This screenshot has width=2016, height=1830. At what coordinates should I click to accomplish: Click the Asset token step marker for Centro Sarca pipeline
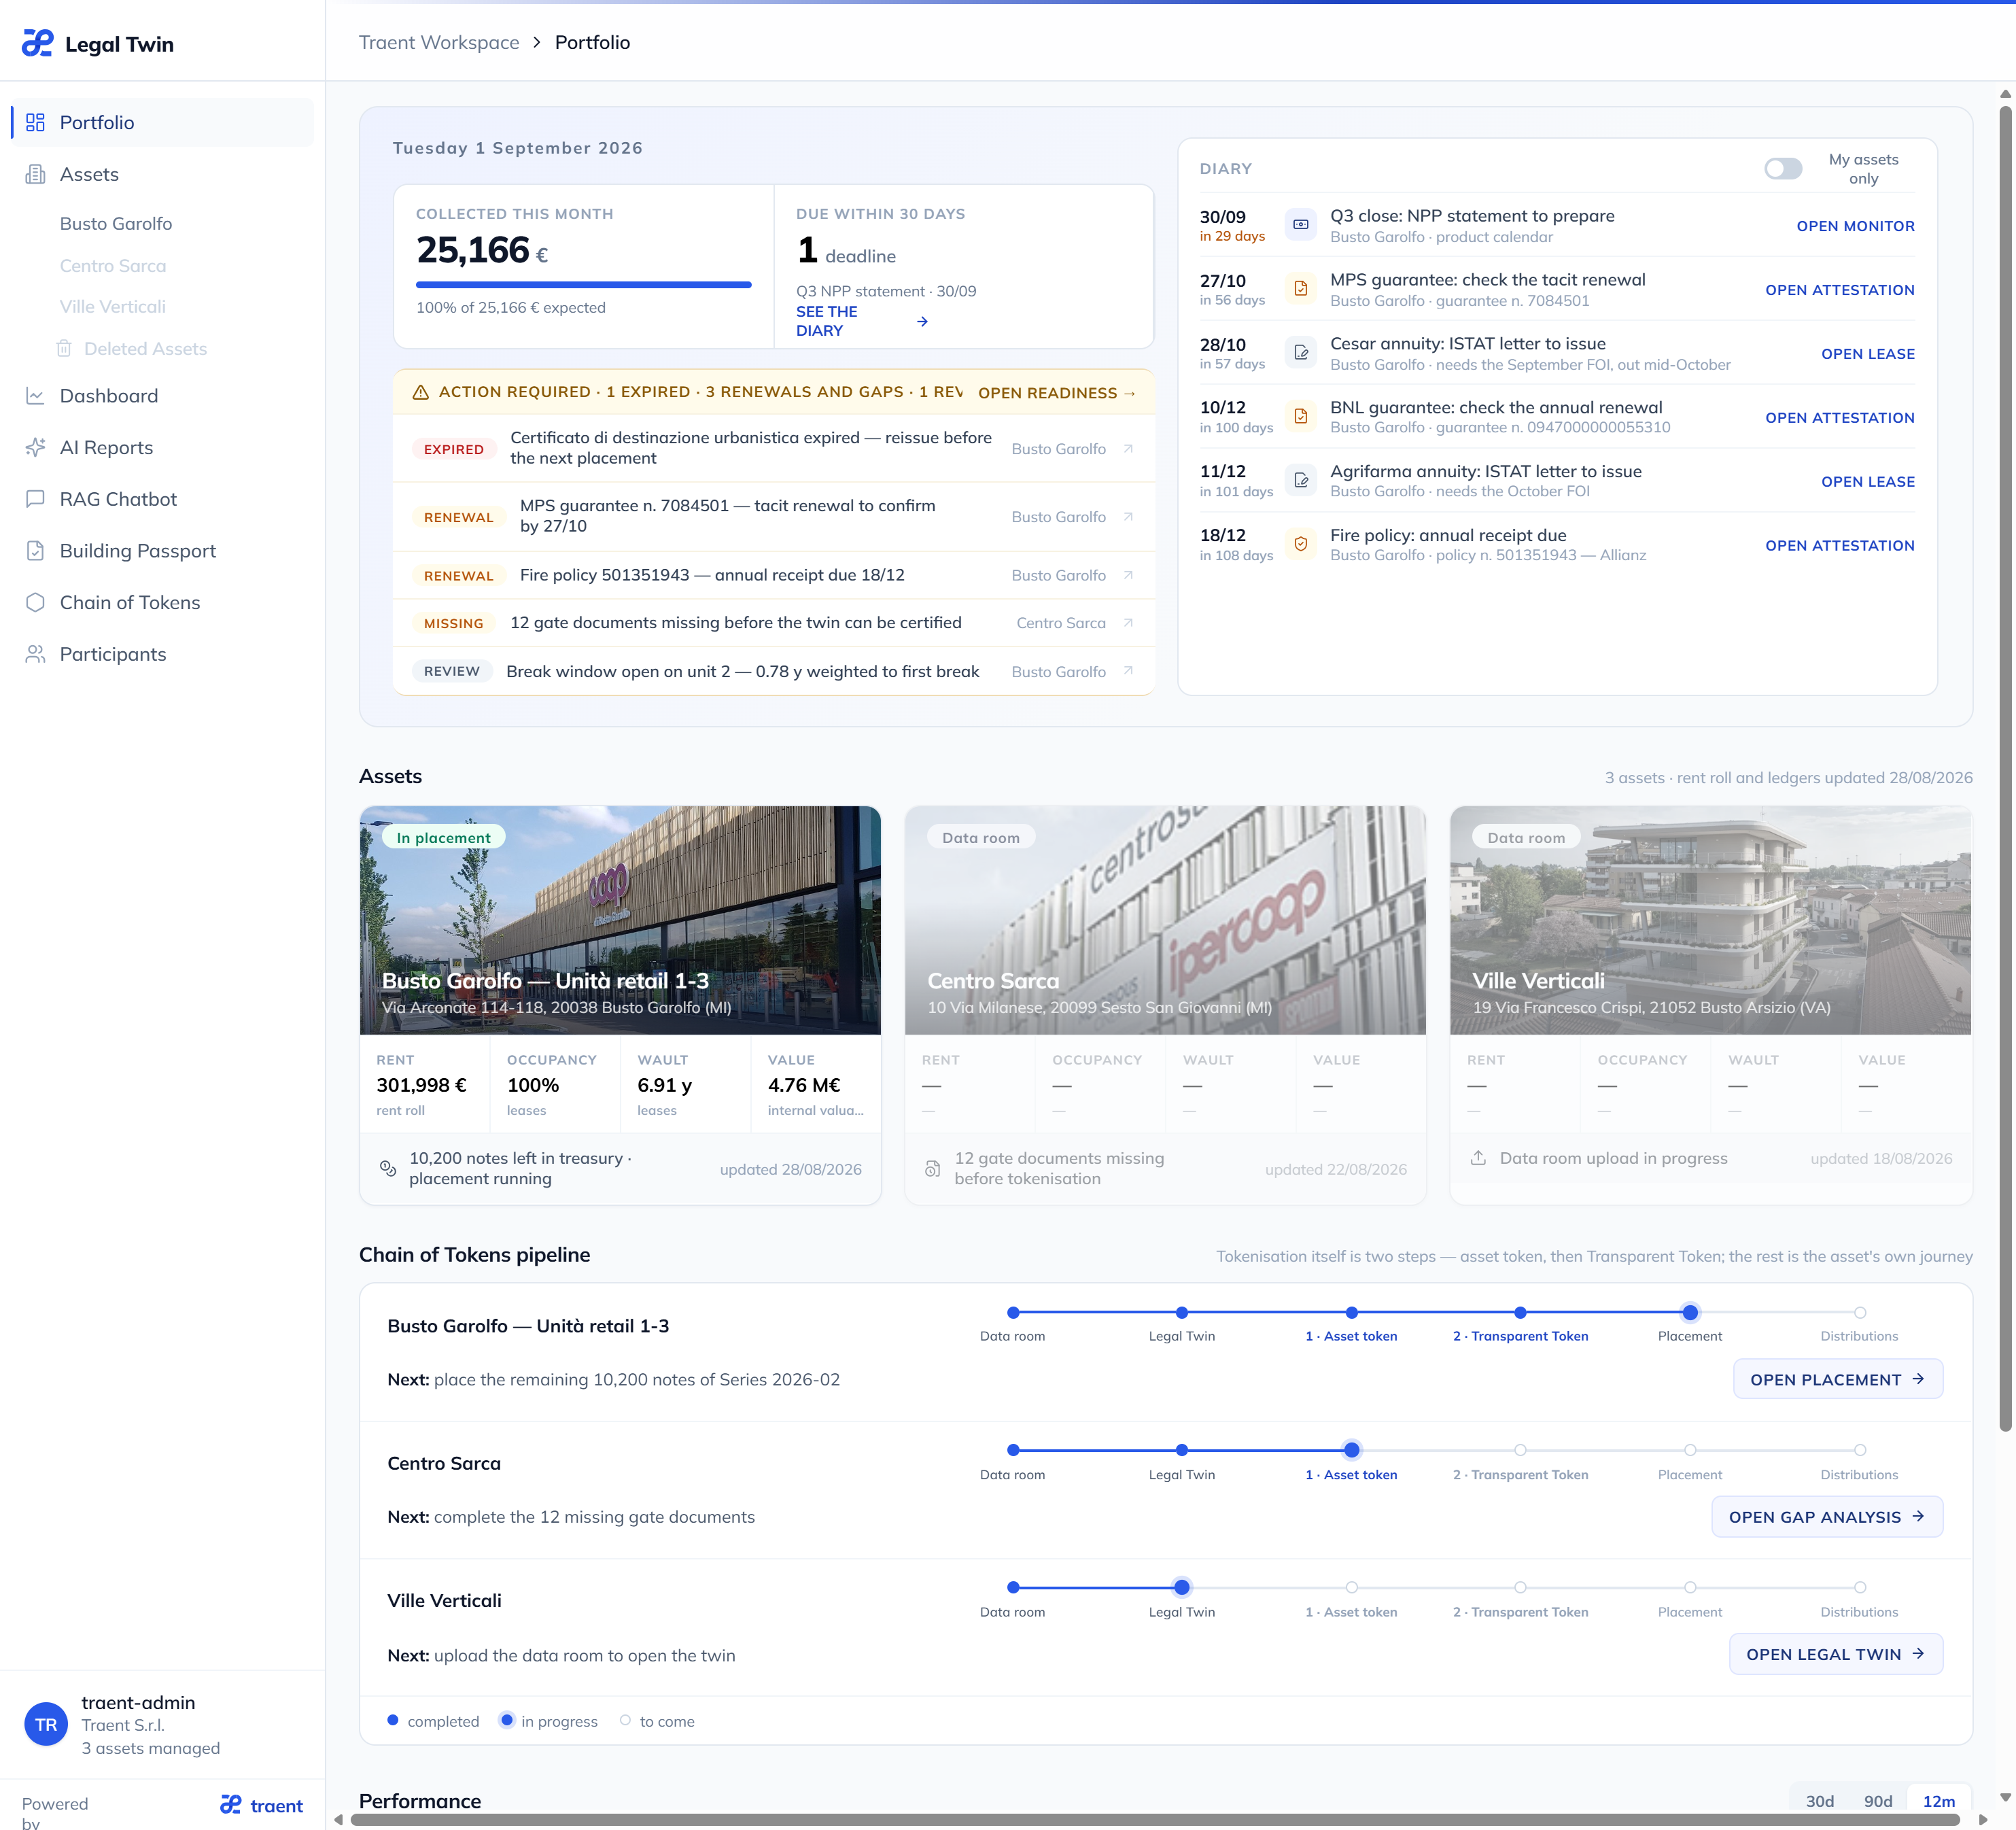click(x=1351, y=1450)
